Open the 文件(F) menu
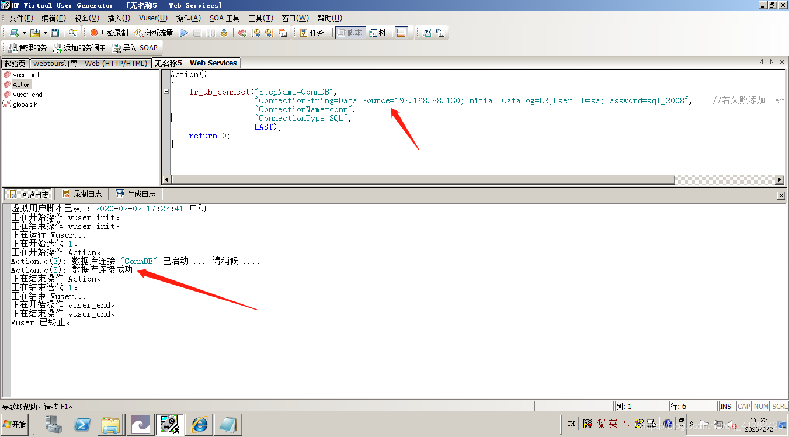The height and width of the screenshot is (437, 789). click(x=21, y=18)
